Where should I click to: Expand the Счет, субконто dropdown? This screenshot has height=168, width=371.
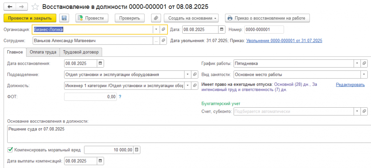[357, 111]
